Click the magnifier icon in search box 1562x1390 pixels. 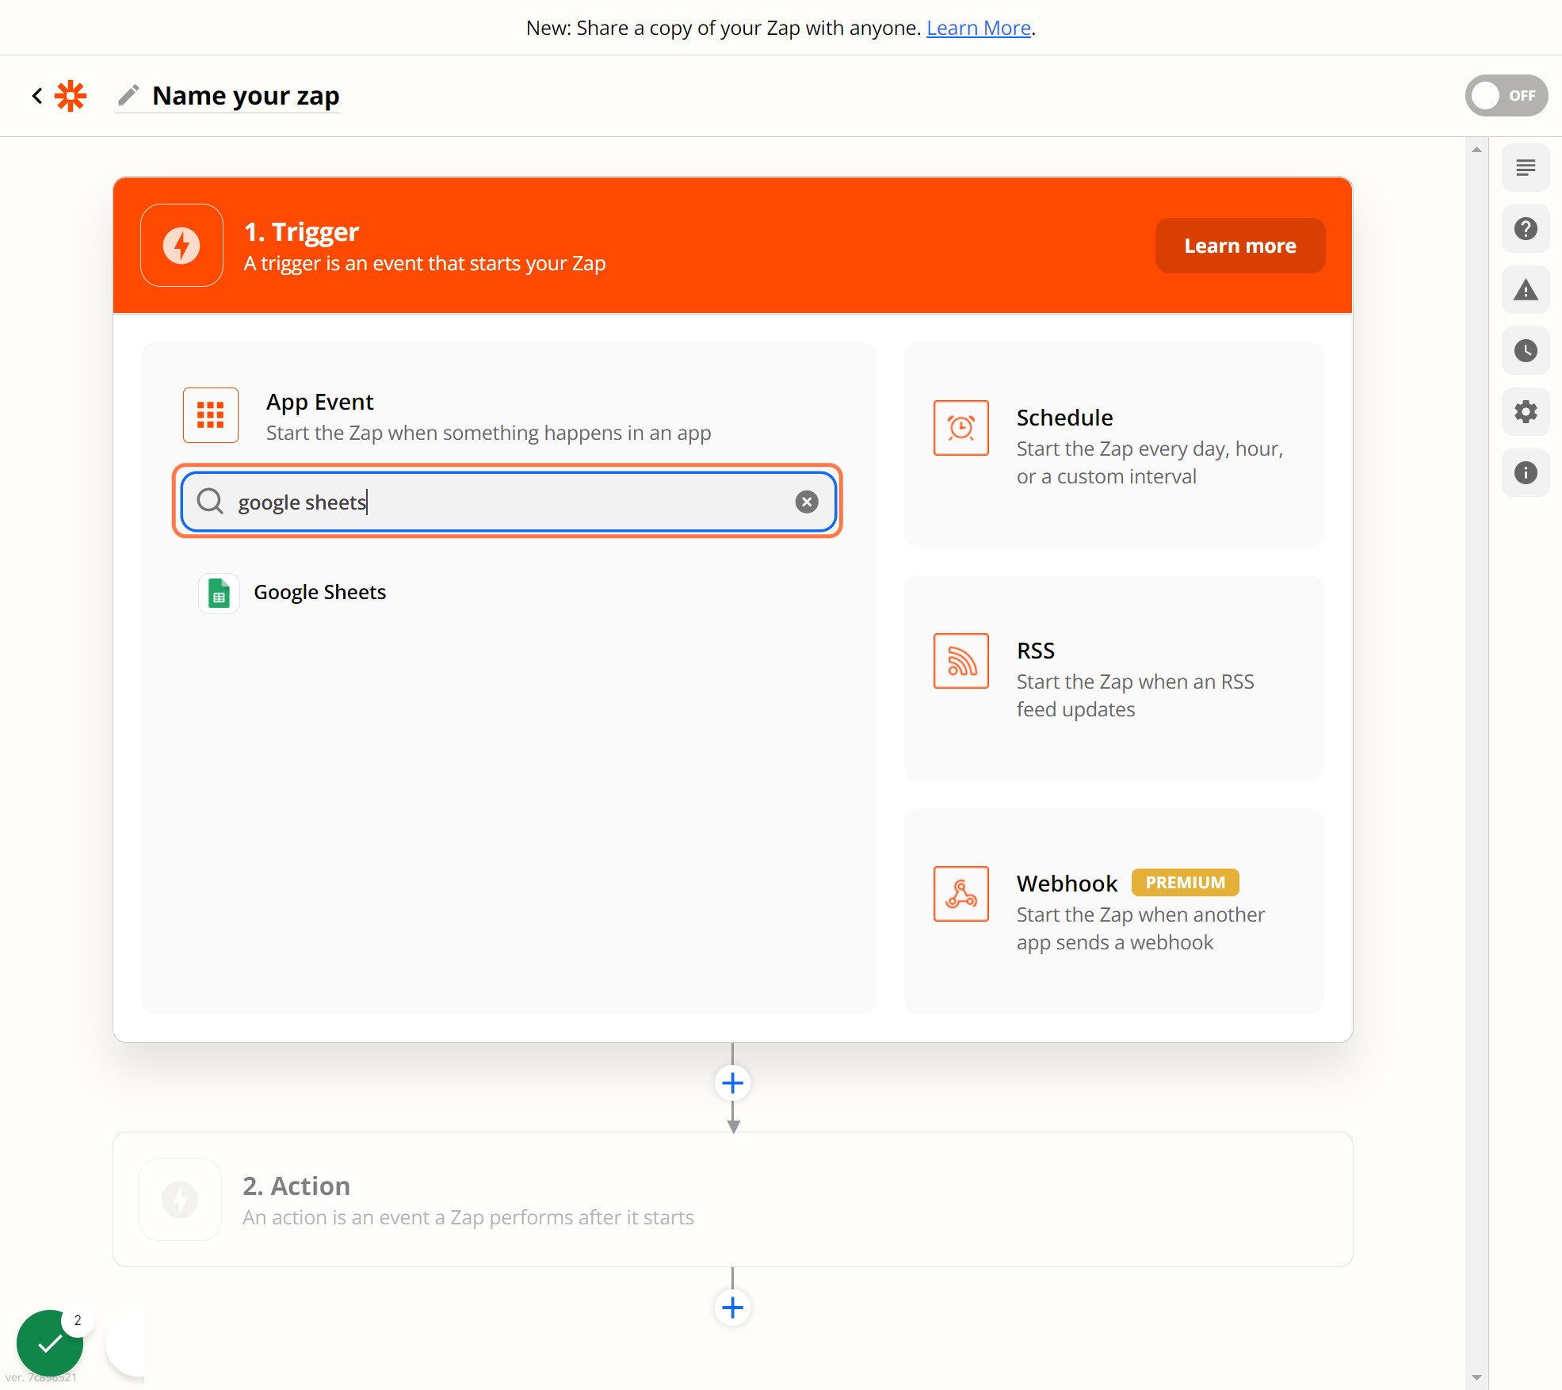tap(210, 501)
